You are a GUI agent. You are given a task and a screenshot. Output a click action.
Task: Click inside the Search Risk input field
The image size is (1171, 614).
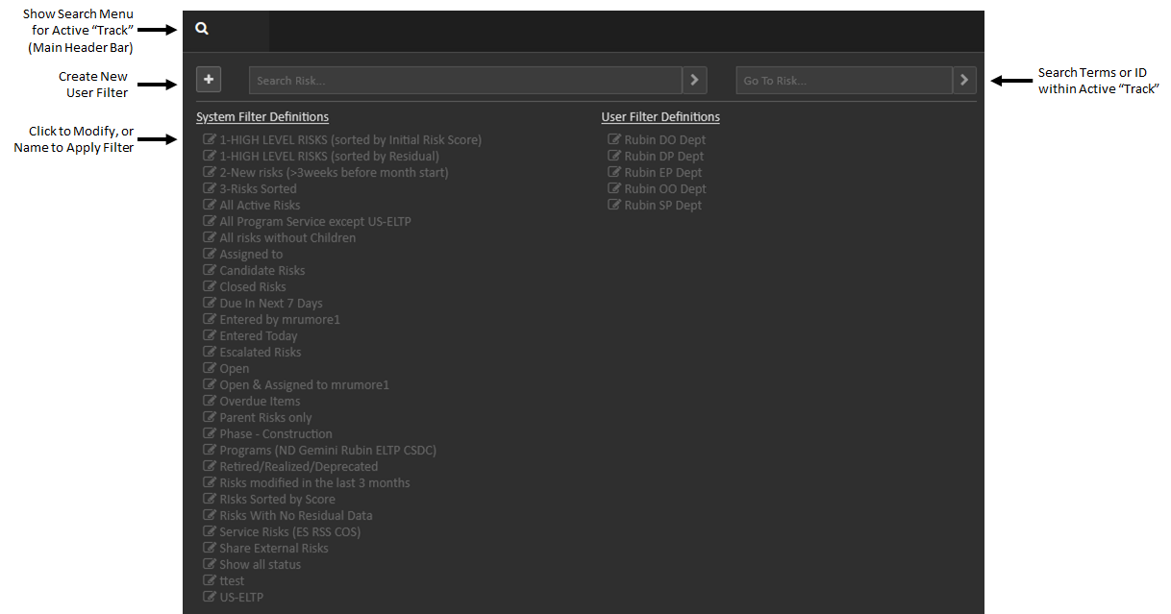pos(461,80)
